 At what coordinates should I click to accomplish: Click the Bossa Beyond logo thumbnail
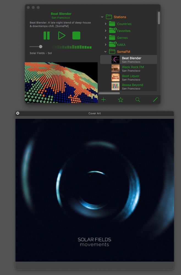click(x=116, y=86)
